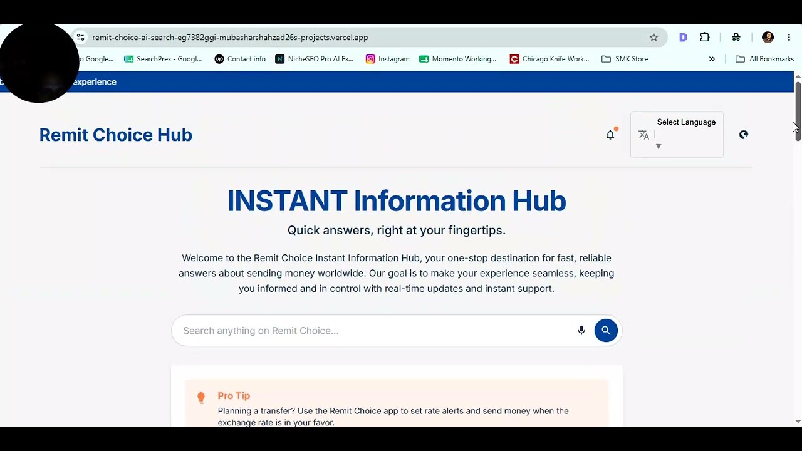Bookmark this page with the star icon
The image size is (802, 451).
click(x=654, y=38)
